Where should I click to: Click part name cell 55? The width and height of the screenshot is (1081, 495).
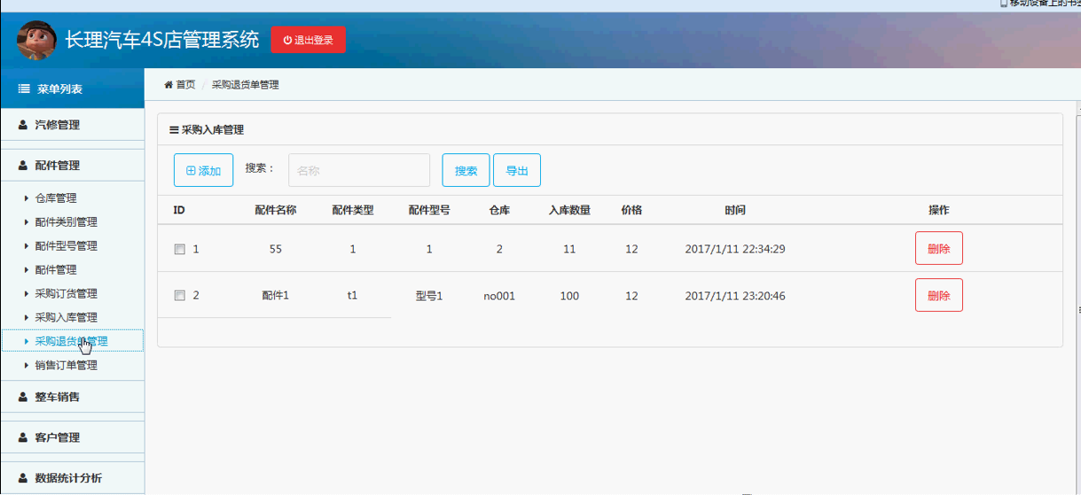pos(276,250)
